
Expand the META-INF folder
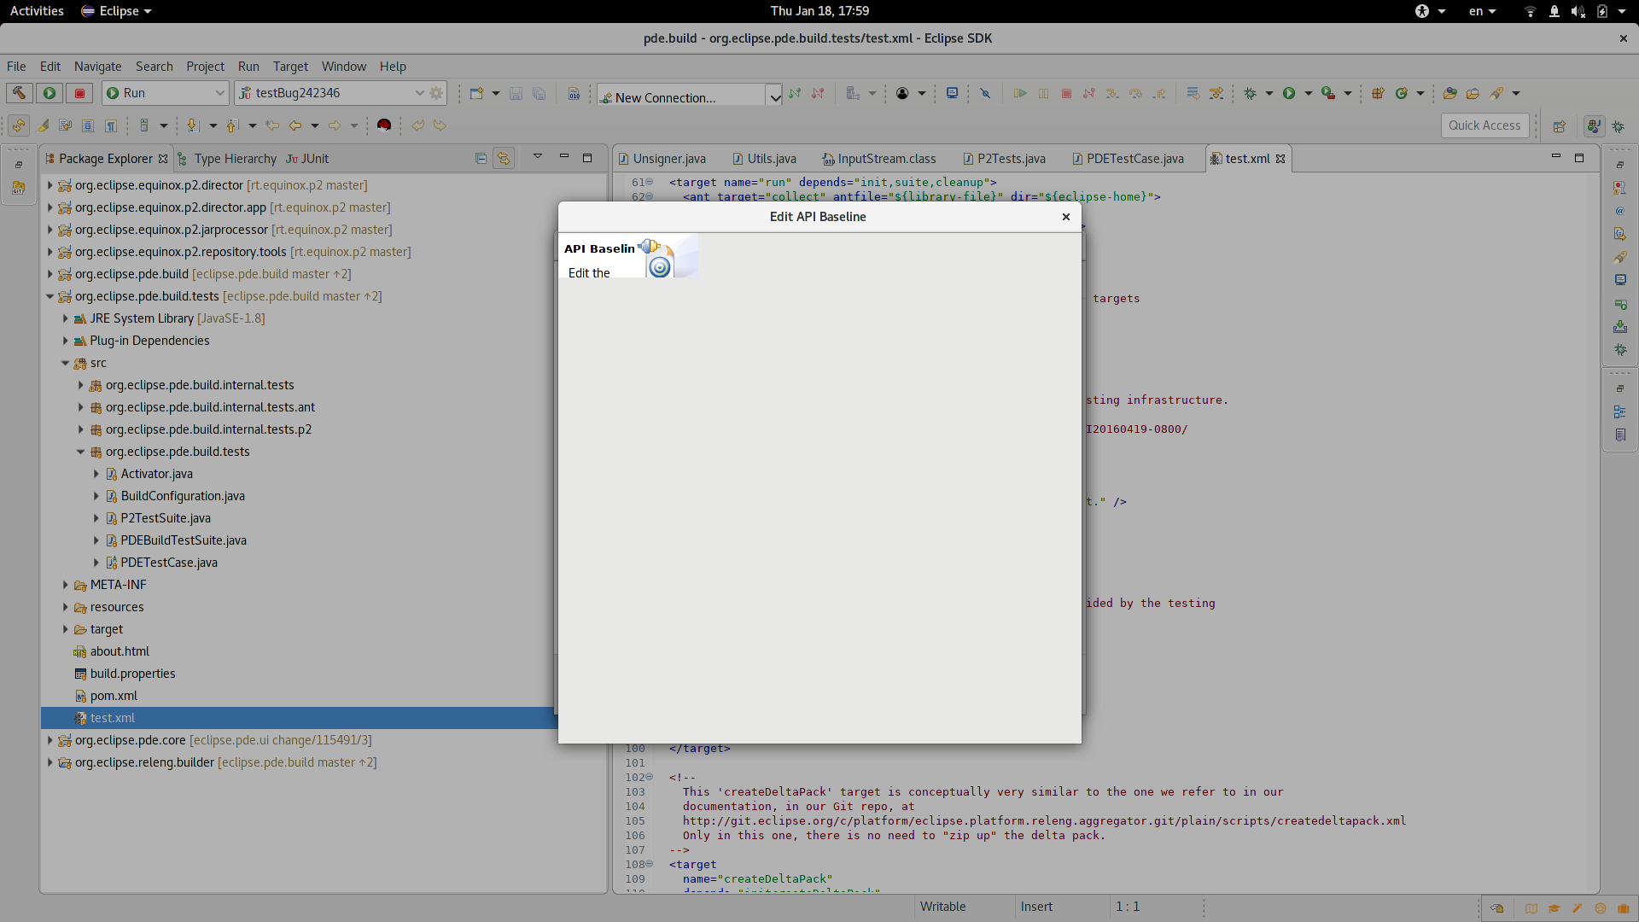click(65, 585)
